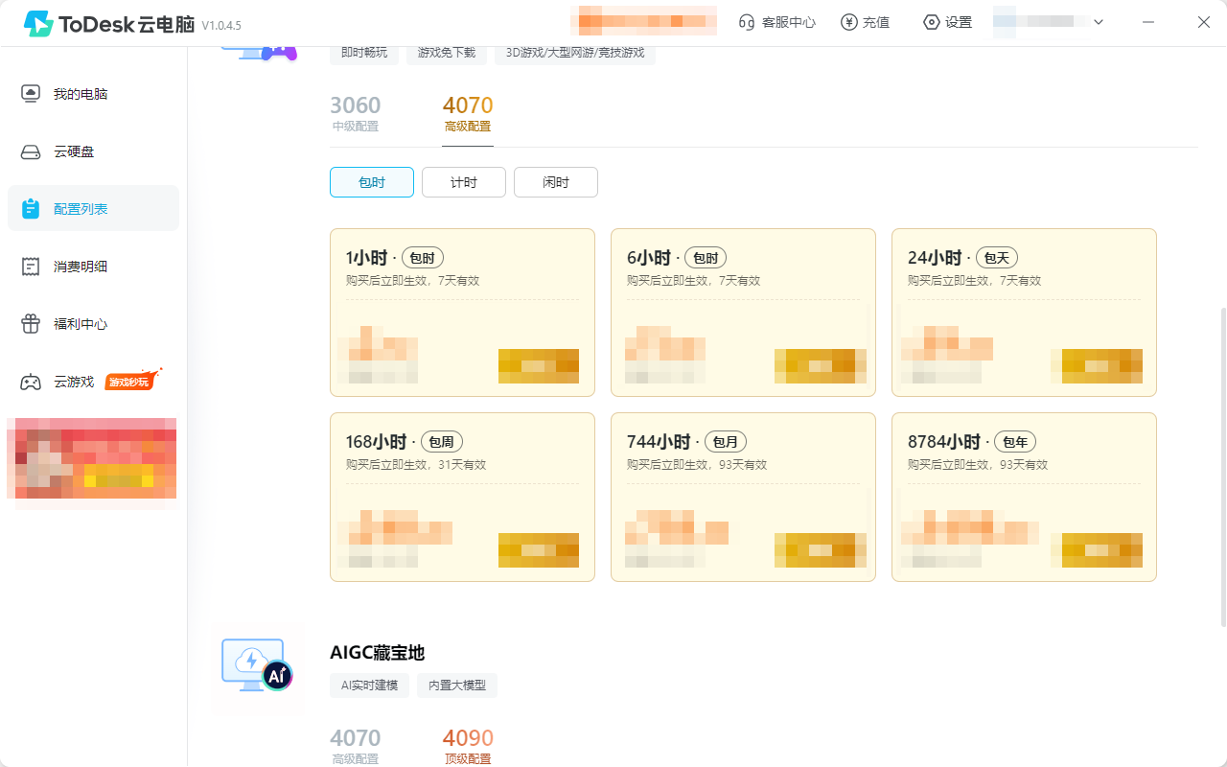
Task: Choose the 计时 billing option
Action: [464, 182]
